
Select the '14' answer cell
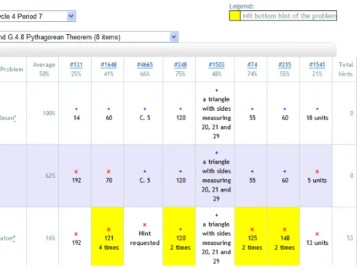(75, 114)
